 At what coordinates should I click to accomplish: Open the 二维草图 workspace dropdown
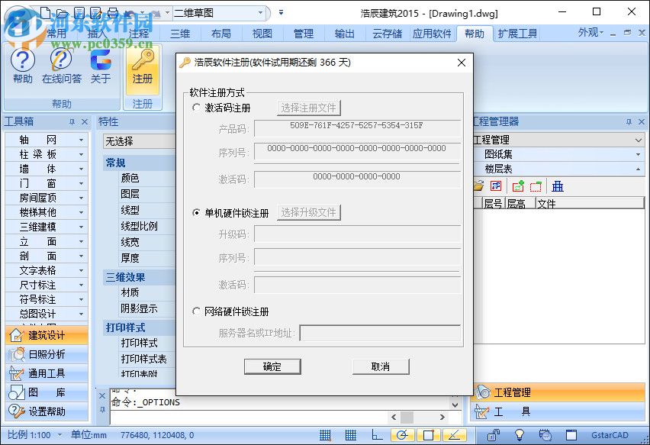point(259,13)
